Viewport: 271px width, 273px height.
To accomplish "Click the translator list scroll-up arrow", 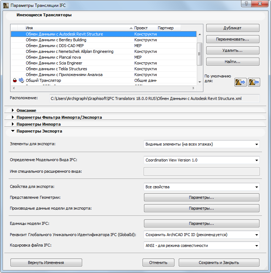I will [x=200, y=34].
